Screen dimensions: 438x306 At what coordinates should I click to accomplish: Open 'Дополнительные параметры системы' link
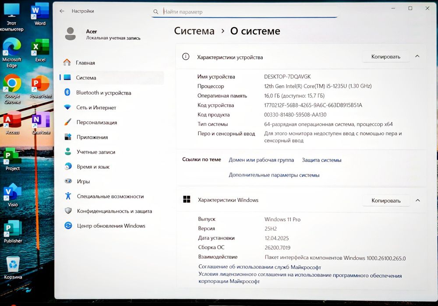pos(274,175)
